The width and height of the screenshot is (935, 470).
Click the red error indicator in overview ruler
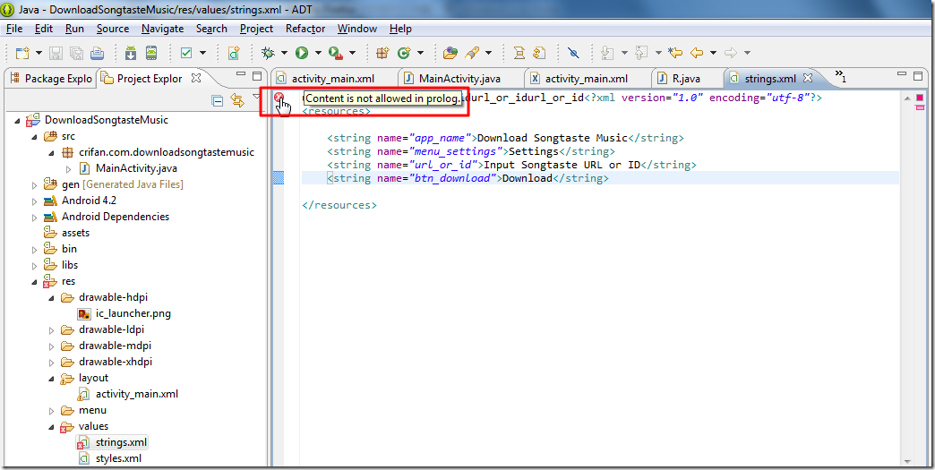click(920, 98)
